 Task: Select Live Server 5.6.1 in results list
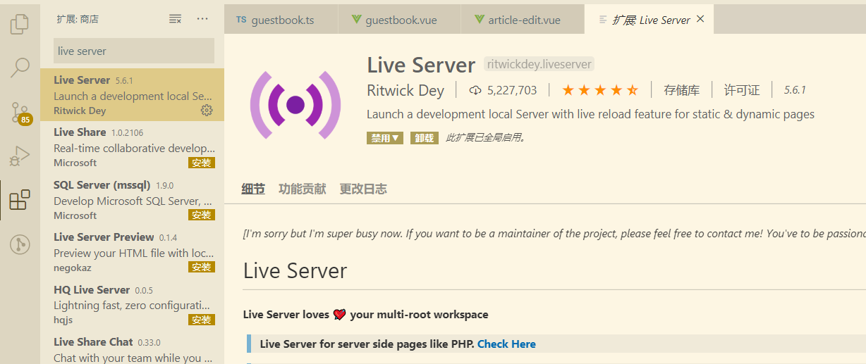click(x=133, y=94)
